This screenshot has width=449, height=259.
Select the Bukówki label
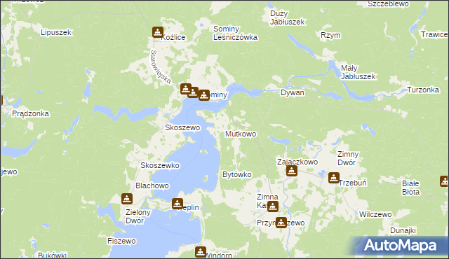click(x=52, y=255)
